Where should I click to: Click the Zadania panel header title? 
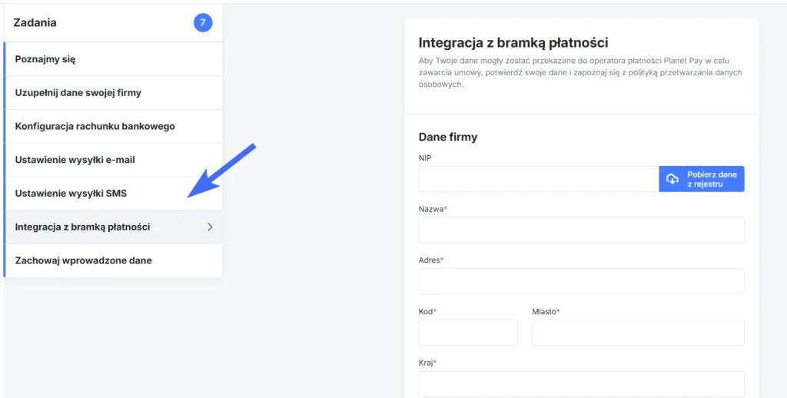[35, 23]
